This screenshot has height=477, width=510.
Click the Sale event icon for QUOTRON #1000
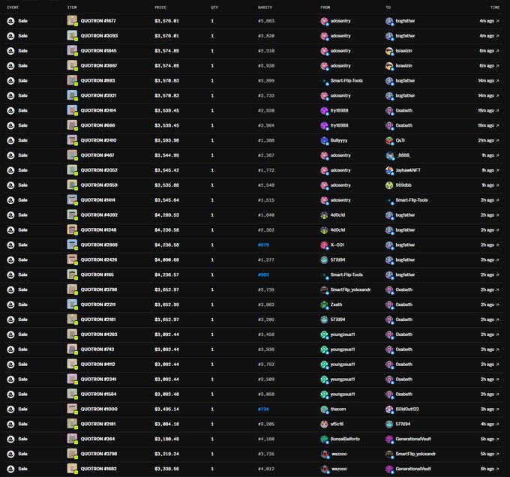coord(10,409)
